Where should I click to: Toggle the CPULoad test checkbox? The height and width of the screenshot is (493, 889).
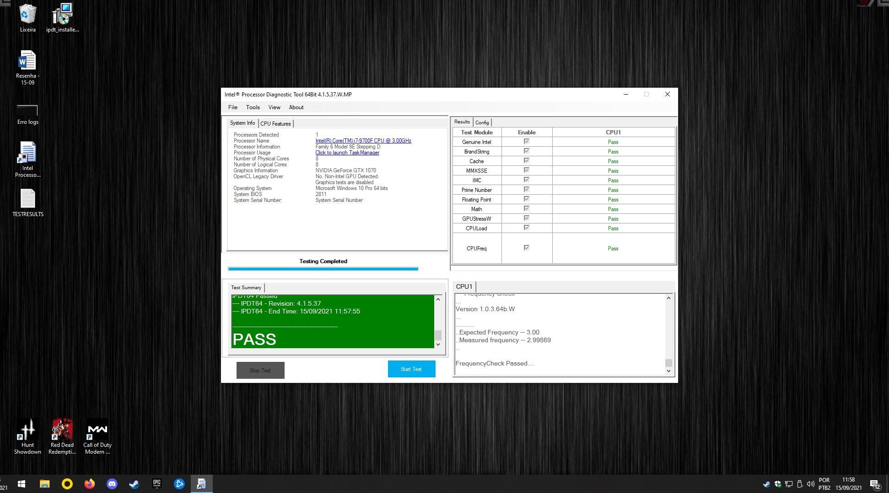pos(526,228)
